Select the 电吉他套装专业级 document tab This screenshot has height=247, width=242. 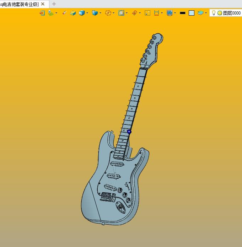pos(19,4)
